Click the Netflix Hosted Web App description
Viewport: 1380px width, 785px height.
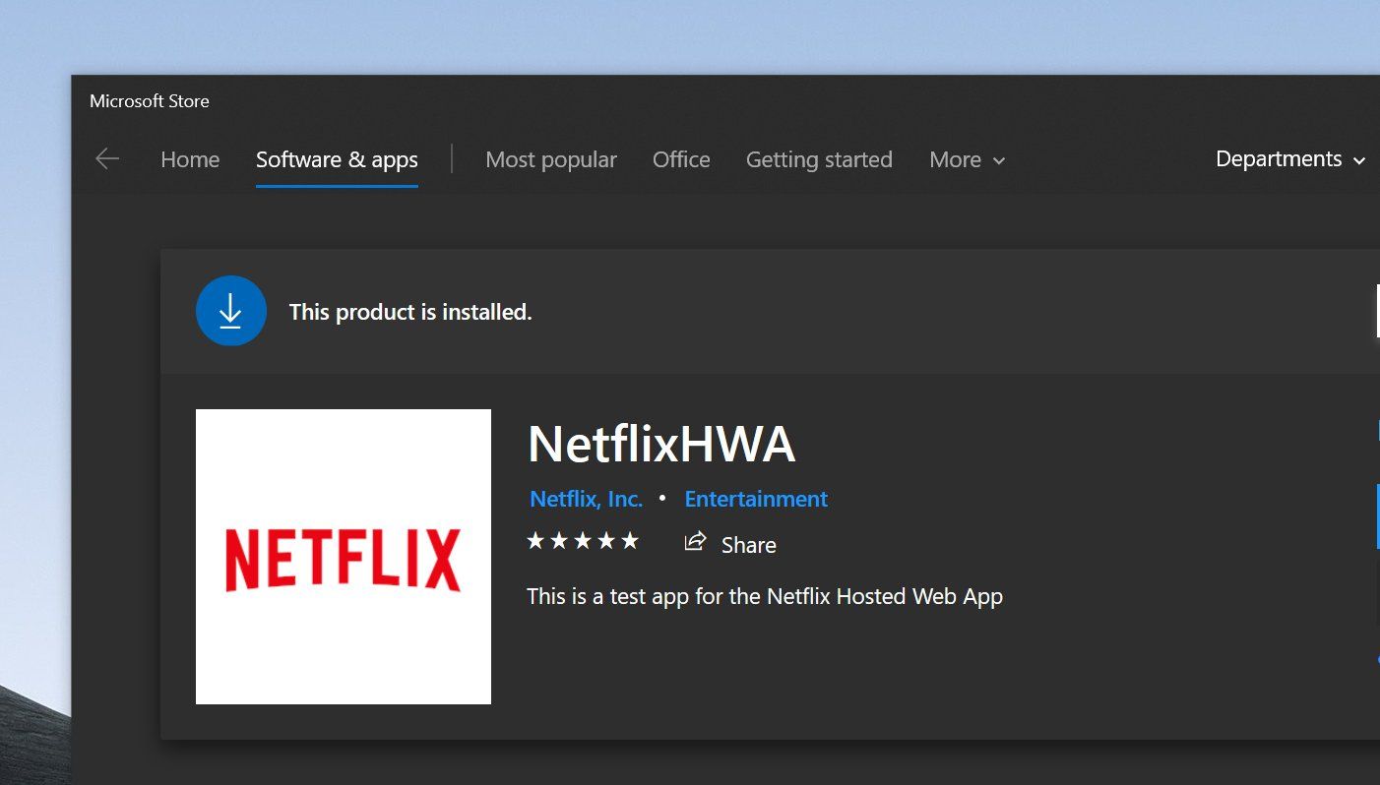[765, 596]
